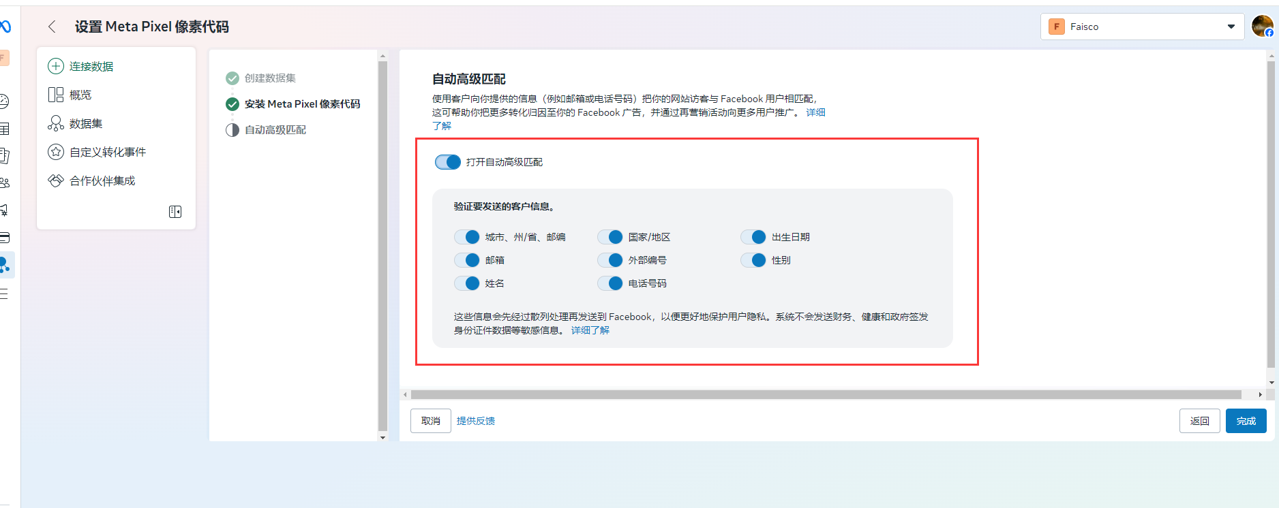Turn off the 性别 switch
The height and width of the screenshot is (508, 1279).
coord(753,260)
